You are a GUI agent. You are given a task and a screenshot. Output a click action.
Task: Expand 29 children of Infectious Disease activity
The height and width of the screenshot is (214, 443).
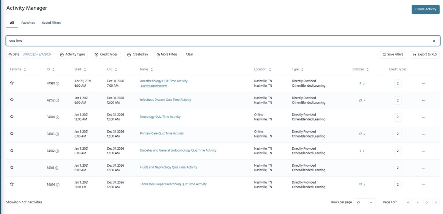(362, 100)
